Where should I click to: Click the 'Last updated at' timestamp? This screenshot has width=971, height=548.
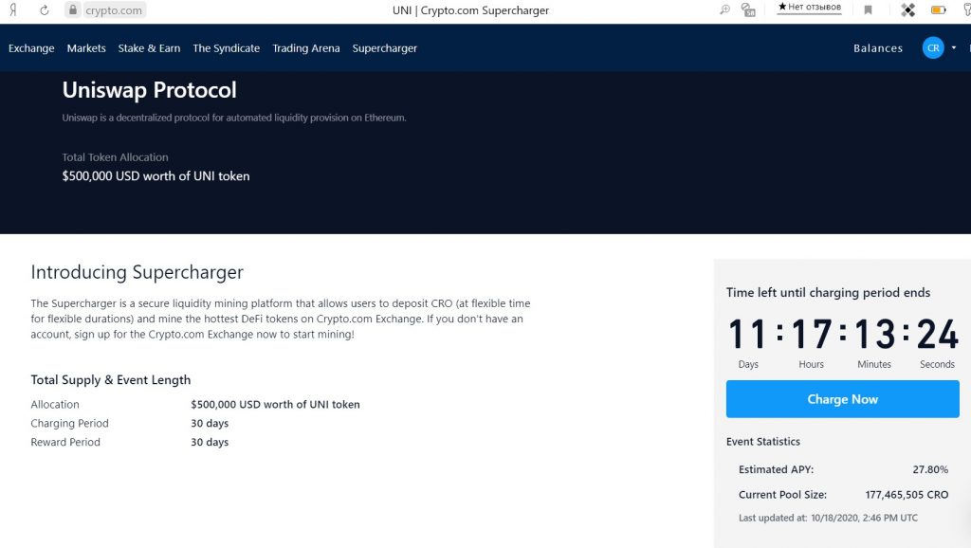coord(829,518)
